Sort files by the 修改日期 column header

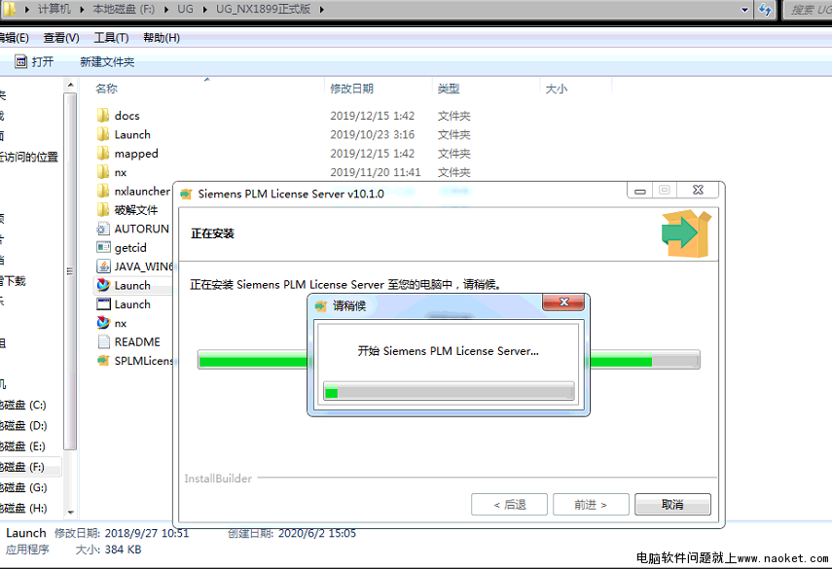pyautogui.click(x=352, y=89)
